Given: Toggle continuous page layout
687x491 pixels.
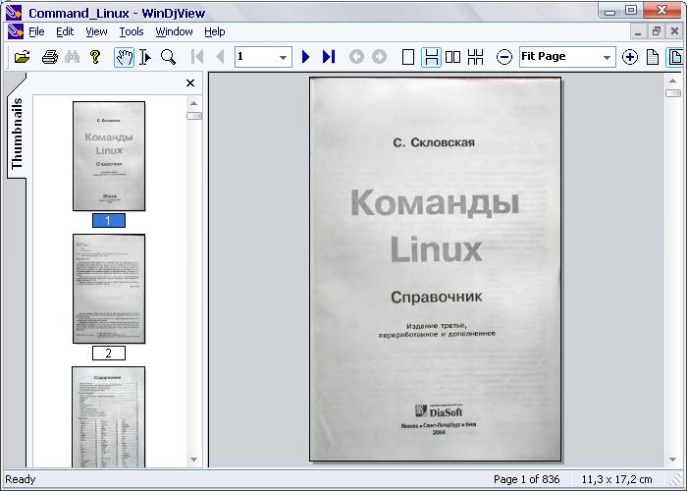Looking at the screenshot, I should click(431, 57).
